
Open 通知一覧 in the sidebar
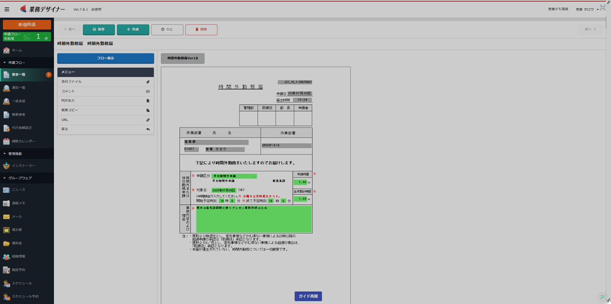[x=27, y=88]
